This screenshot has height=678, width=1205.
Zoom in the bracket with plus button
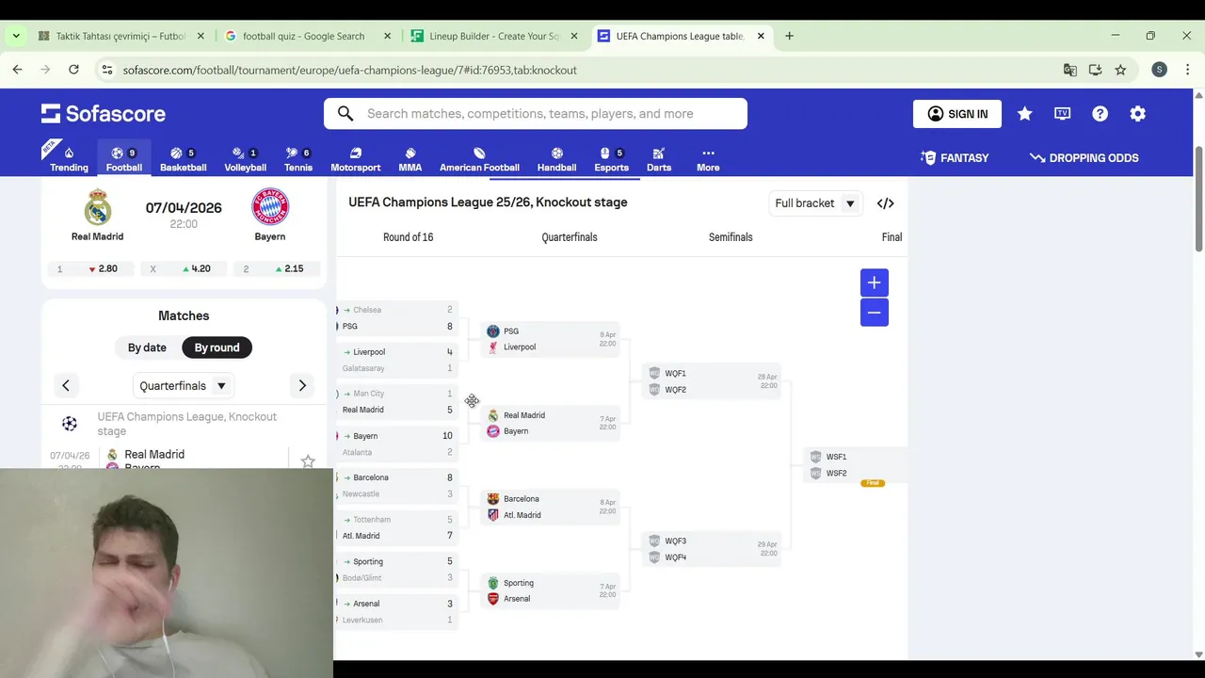click(x=874, y=282)
